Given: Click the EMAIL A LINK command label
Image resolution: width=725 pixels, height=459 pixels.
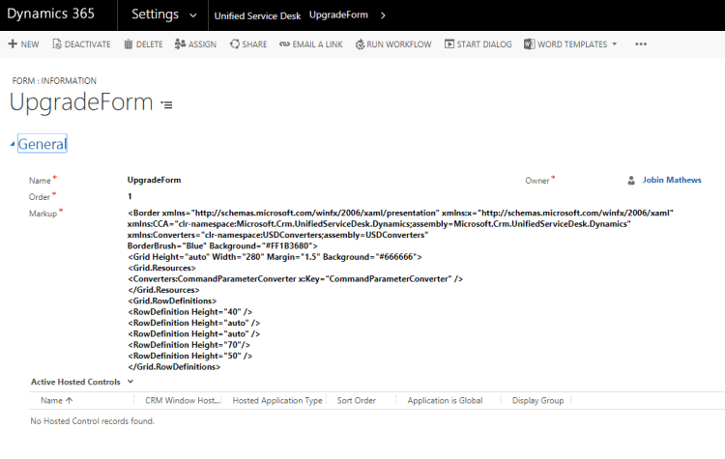Looking at the screenshot, I should (x=318, y=44).
